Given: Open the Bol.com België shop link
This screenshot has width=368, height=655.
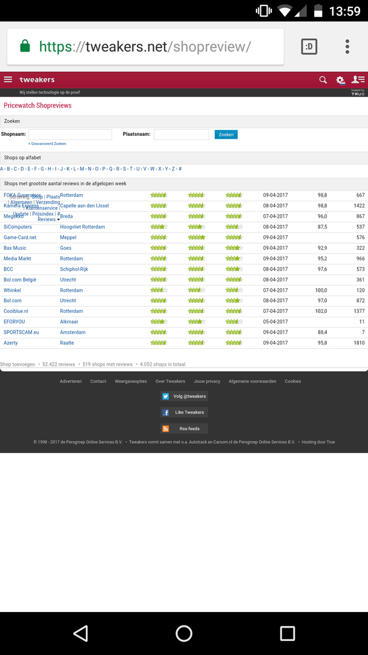Looking at the screenshot, I should (20, 280).
